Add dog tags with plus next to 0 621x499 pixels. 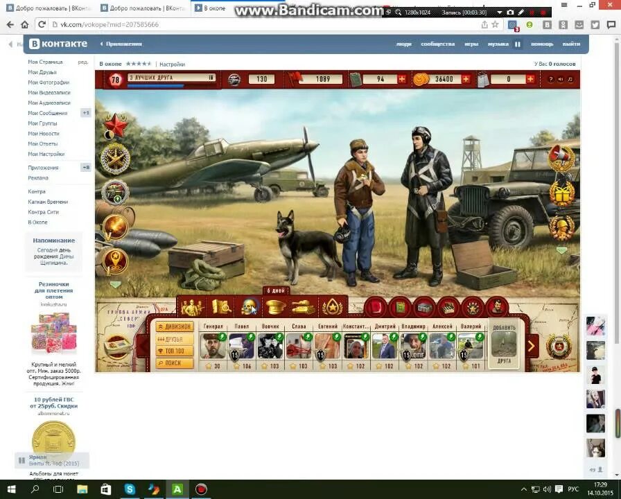(530, 79)
